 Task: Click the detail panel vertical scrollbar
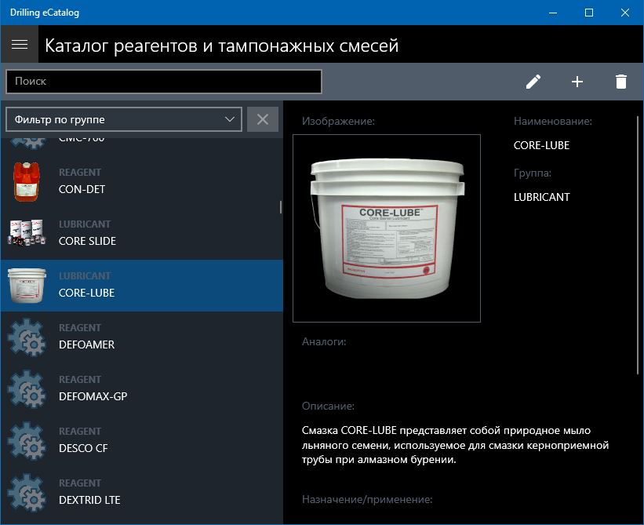(638, 246)
